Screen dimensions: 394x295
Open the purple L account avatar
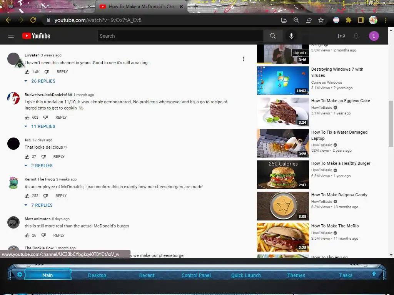point(374,36)
